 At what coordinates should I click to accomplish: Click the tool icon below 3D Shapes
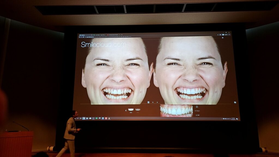(x=196, y=115)
